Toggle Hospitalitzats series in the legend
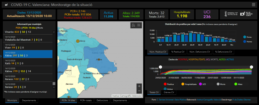 [189, 84]
